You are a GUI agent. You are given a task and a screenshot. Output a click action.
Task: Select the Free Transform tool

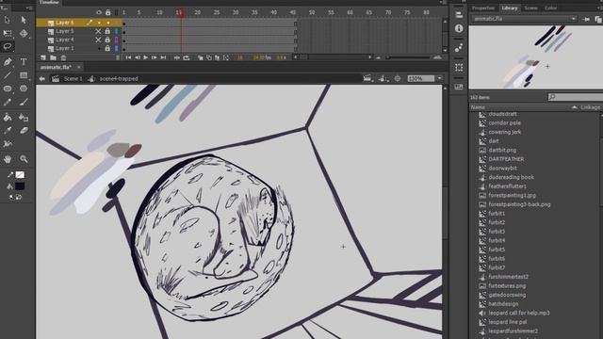pos(8,33)
